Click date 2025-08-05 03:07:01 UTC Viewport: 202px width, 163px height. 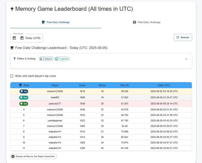click(x=164, y=143)
